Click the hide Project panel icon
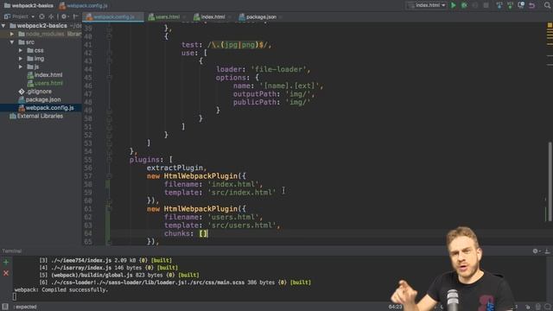 (x=75, y=16)
